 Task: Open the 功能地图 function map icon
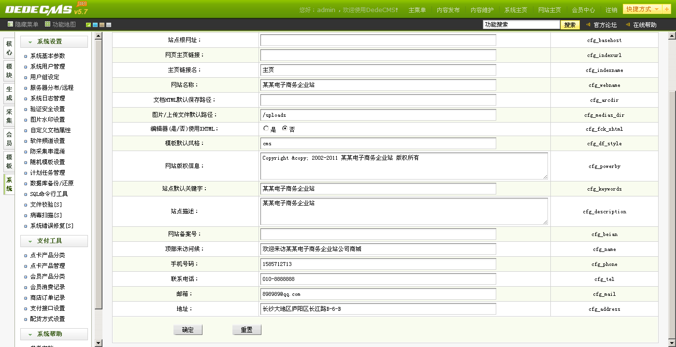[47, 24]
